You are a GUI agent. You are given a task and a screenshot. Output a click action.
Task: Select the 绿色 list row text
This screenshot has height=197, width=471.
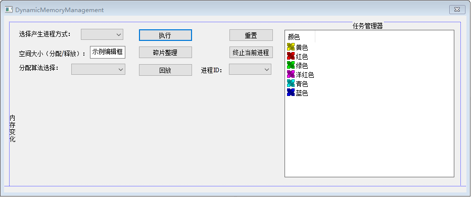[302, 66]
